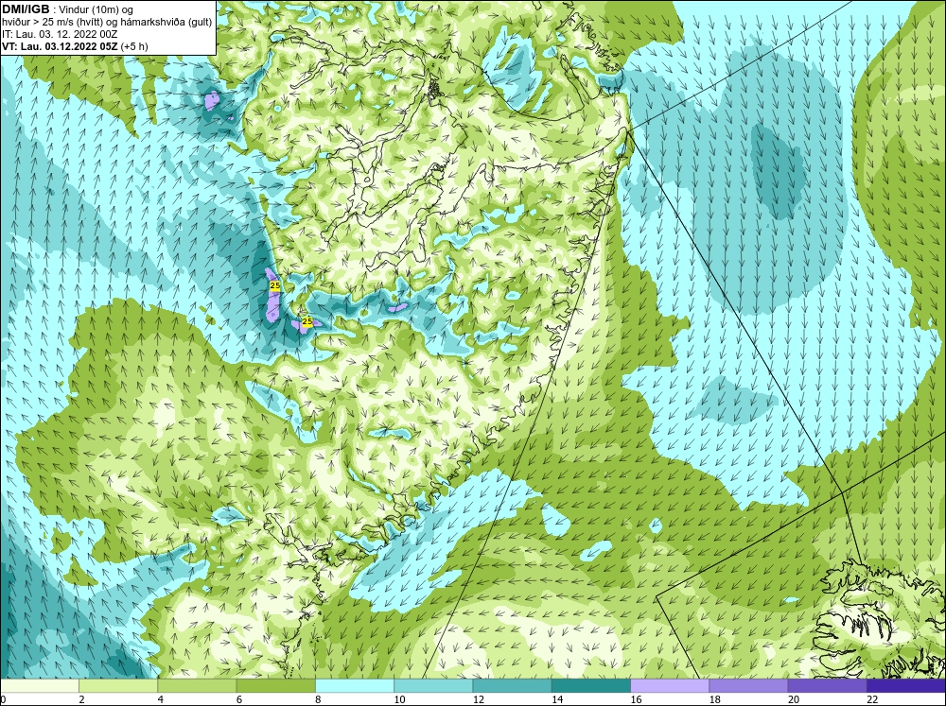Click the lavender 16–18 m/s legend swatch
946x706 pixels.
pyautogui.click(x=670, y=686)
